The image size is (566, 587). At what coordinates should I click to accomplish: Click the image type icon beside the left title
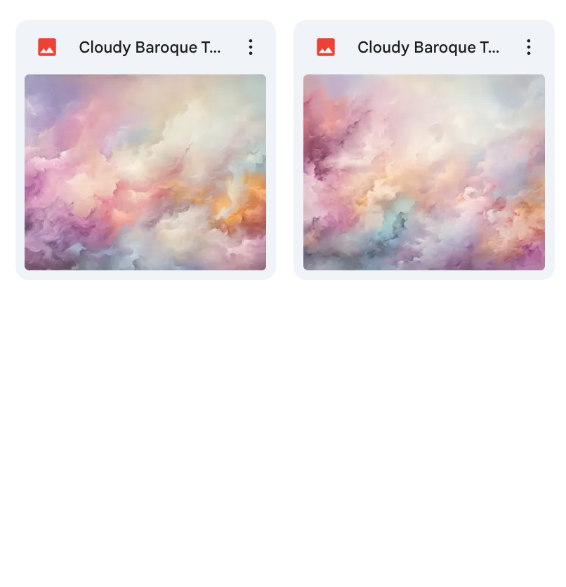pyautogui.click(x=47, y=47)
